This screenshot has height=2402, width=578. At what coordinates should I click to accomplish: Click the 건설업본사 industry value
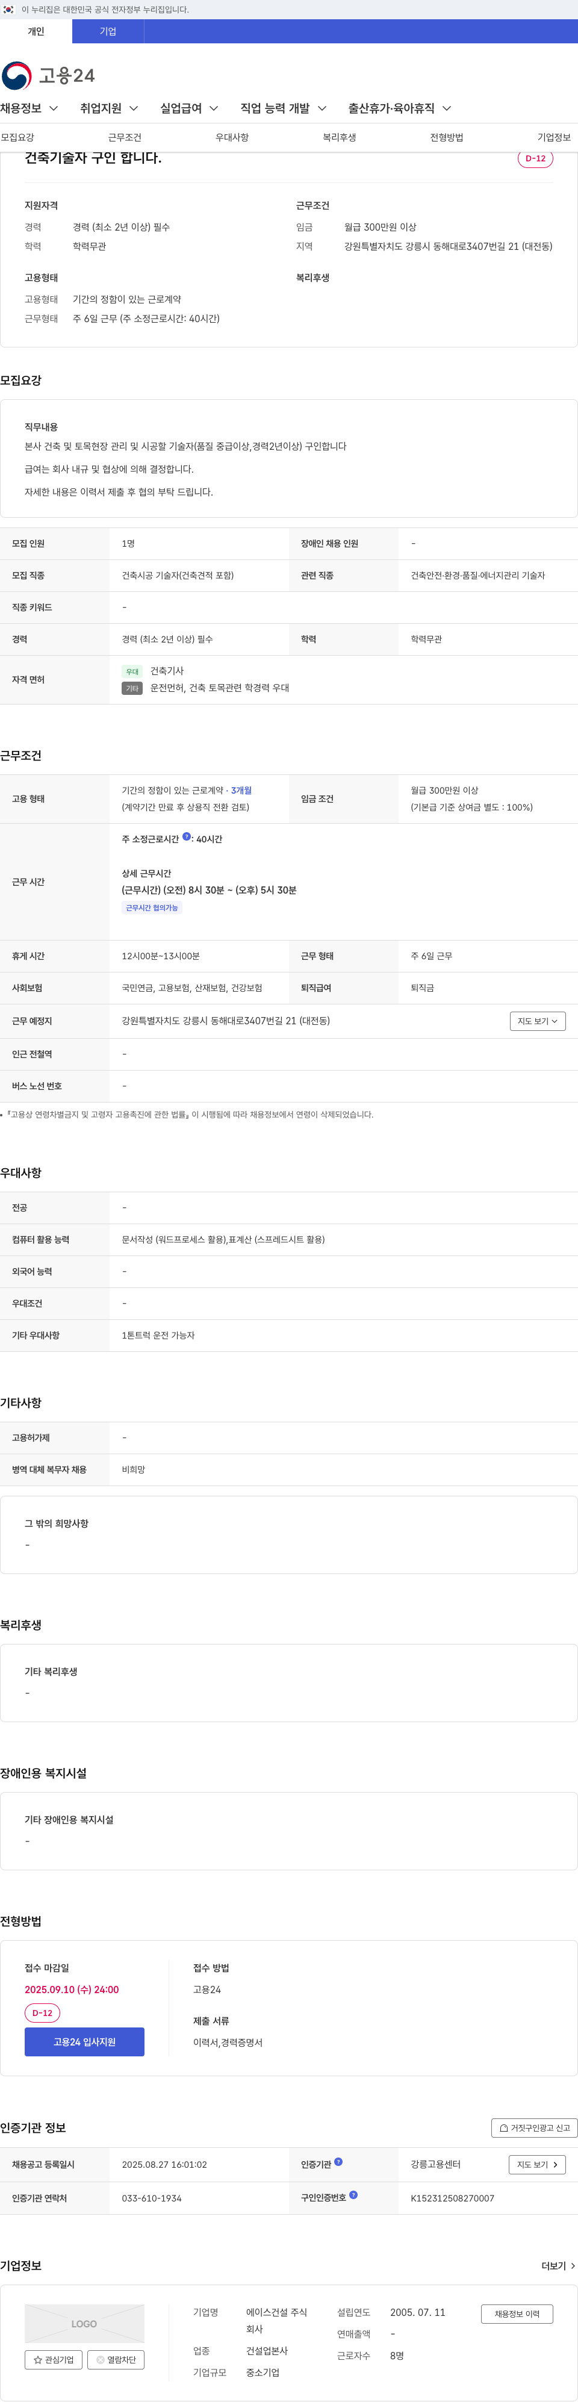(x=267, y=2351)
